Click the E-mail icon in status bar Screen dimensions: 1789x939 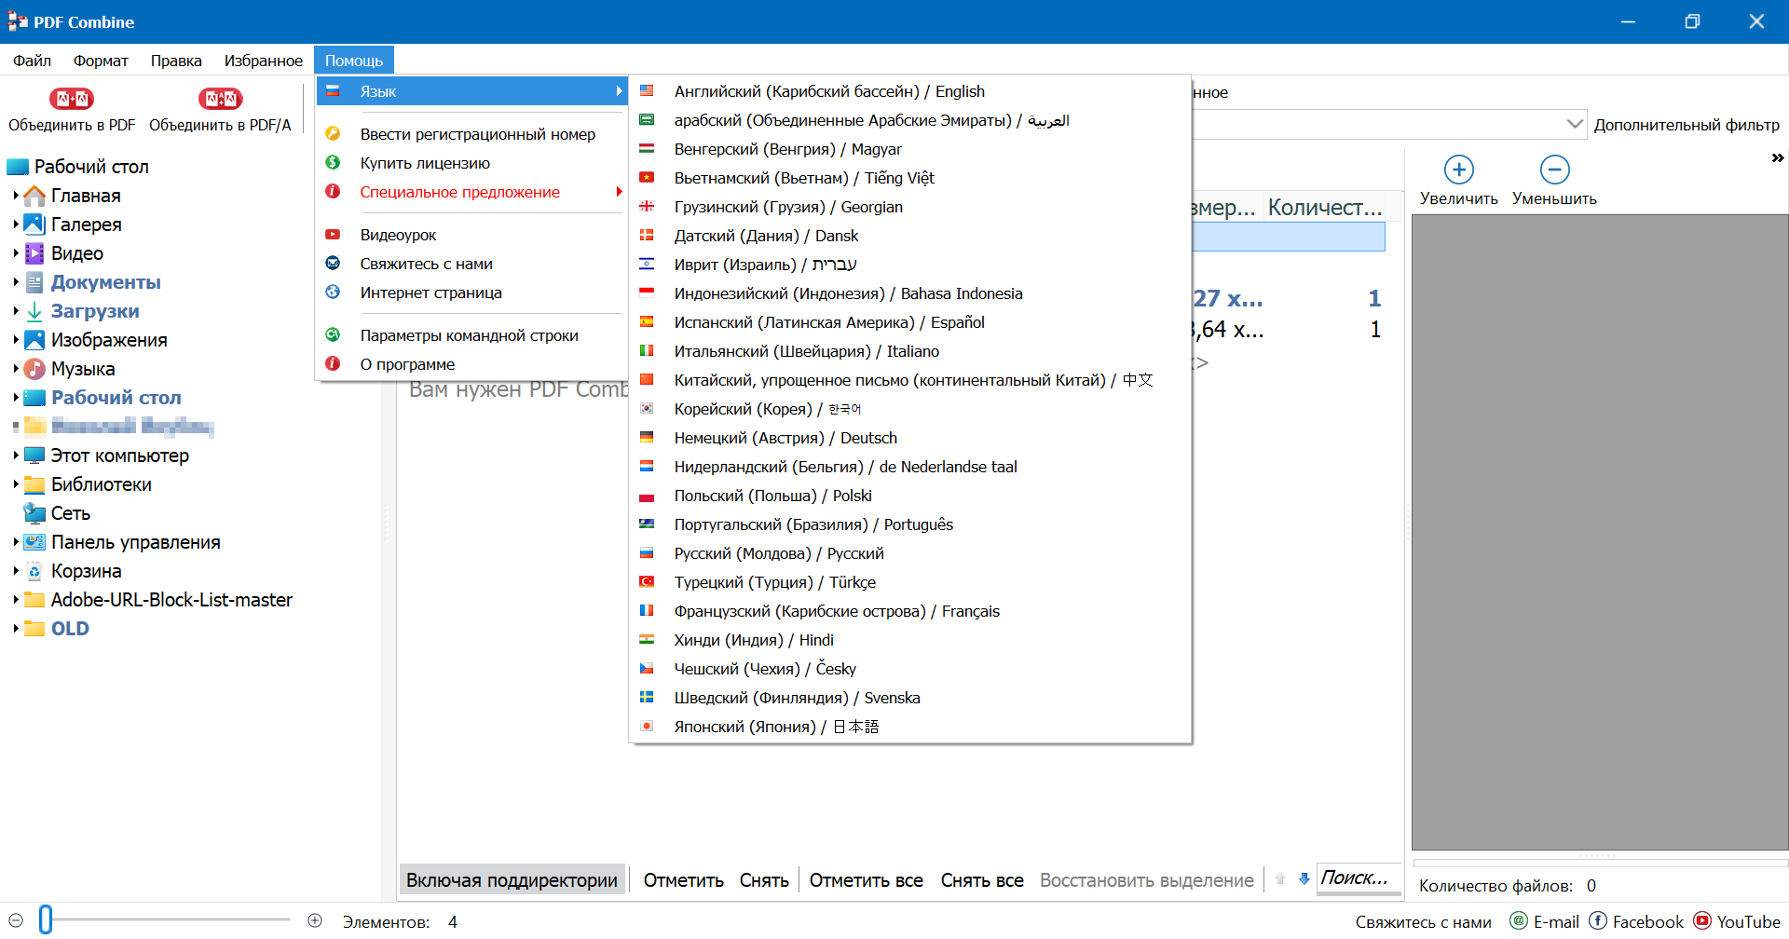(x=1519, y=920)
